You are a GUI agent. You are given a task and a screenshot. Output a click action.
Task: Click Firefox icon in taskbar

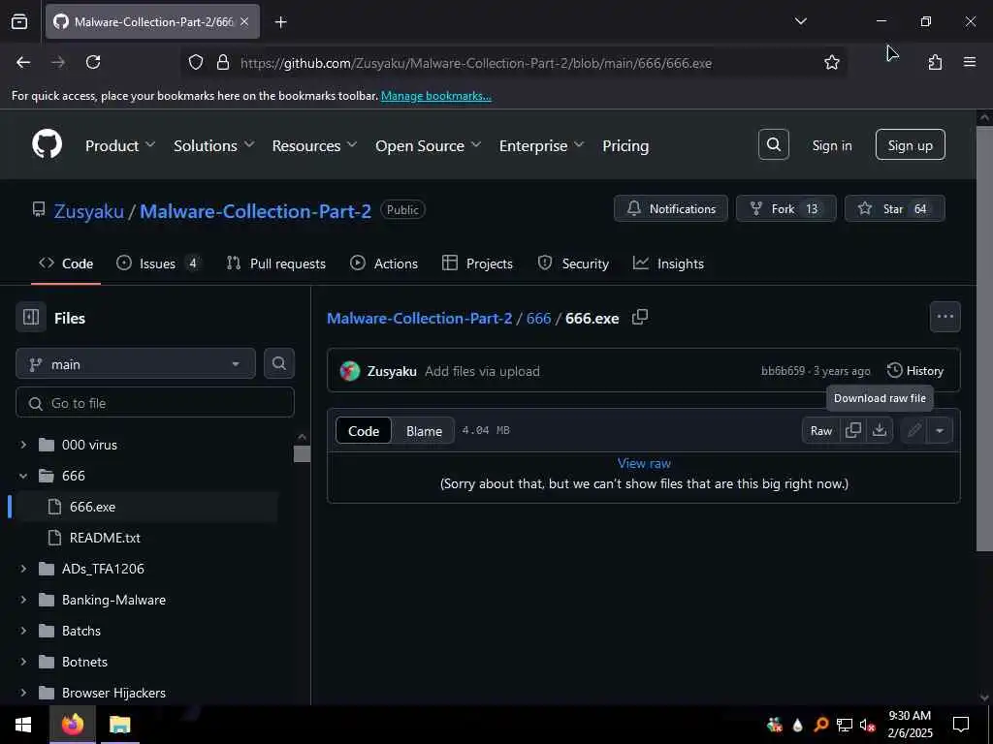point(72,725)
